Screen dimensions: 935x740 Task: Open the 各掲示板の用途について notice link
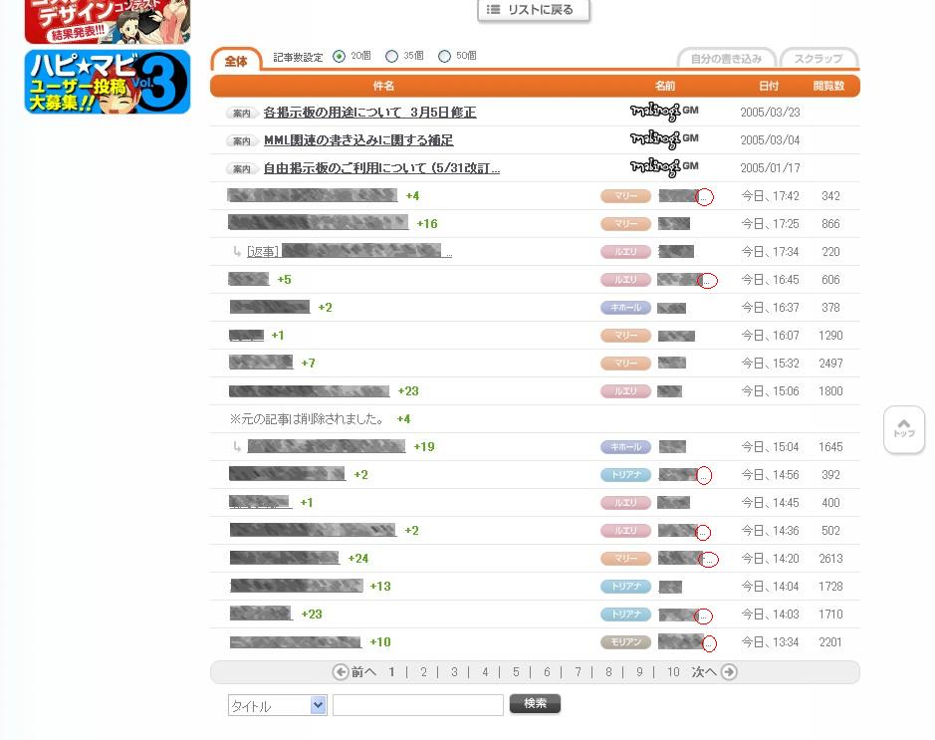[369, 113]
